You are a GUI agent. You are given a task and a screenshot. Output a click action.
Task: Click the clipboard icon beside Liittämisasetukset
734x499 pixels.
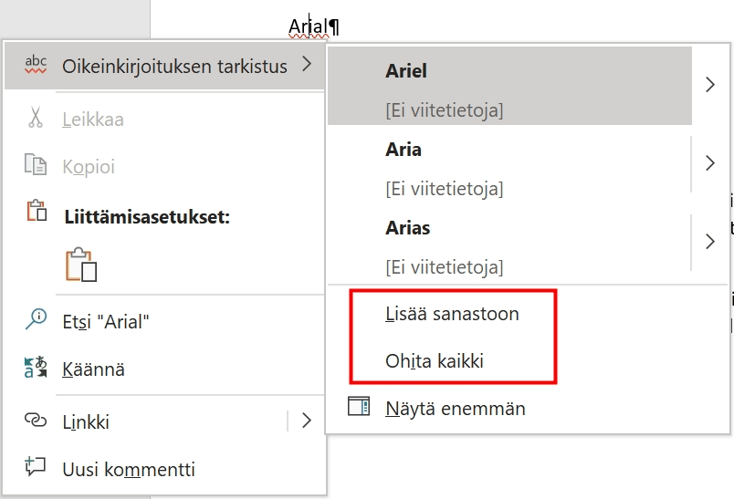36,211
